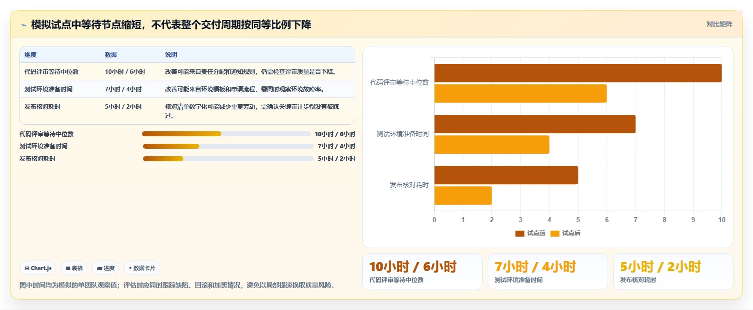Click the 试点后 bar for 代码评审等待中位数
753x310 pixels.
point(521,93)
